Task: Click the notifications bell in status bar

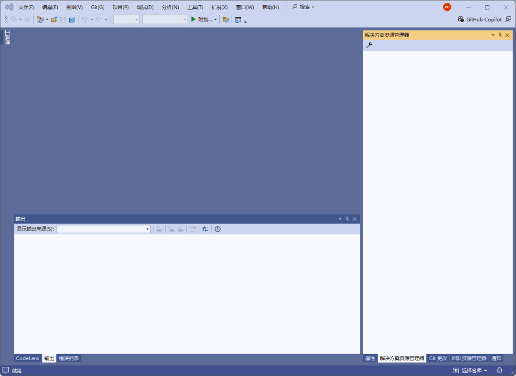Action: click(x=500, y=370)
